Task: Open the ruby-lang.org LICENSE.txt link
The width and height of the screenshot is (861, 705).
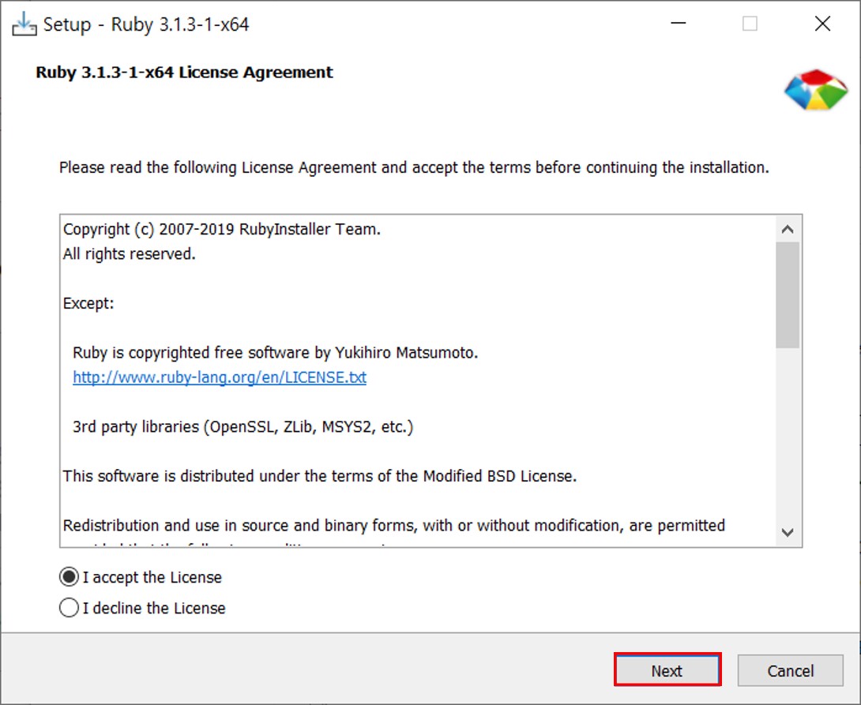Action: coord(220,377)
